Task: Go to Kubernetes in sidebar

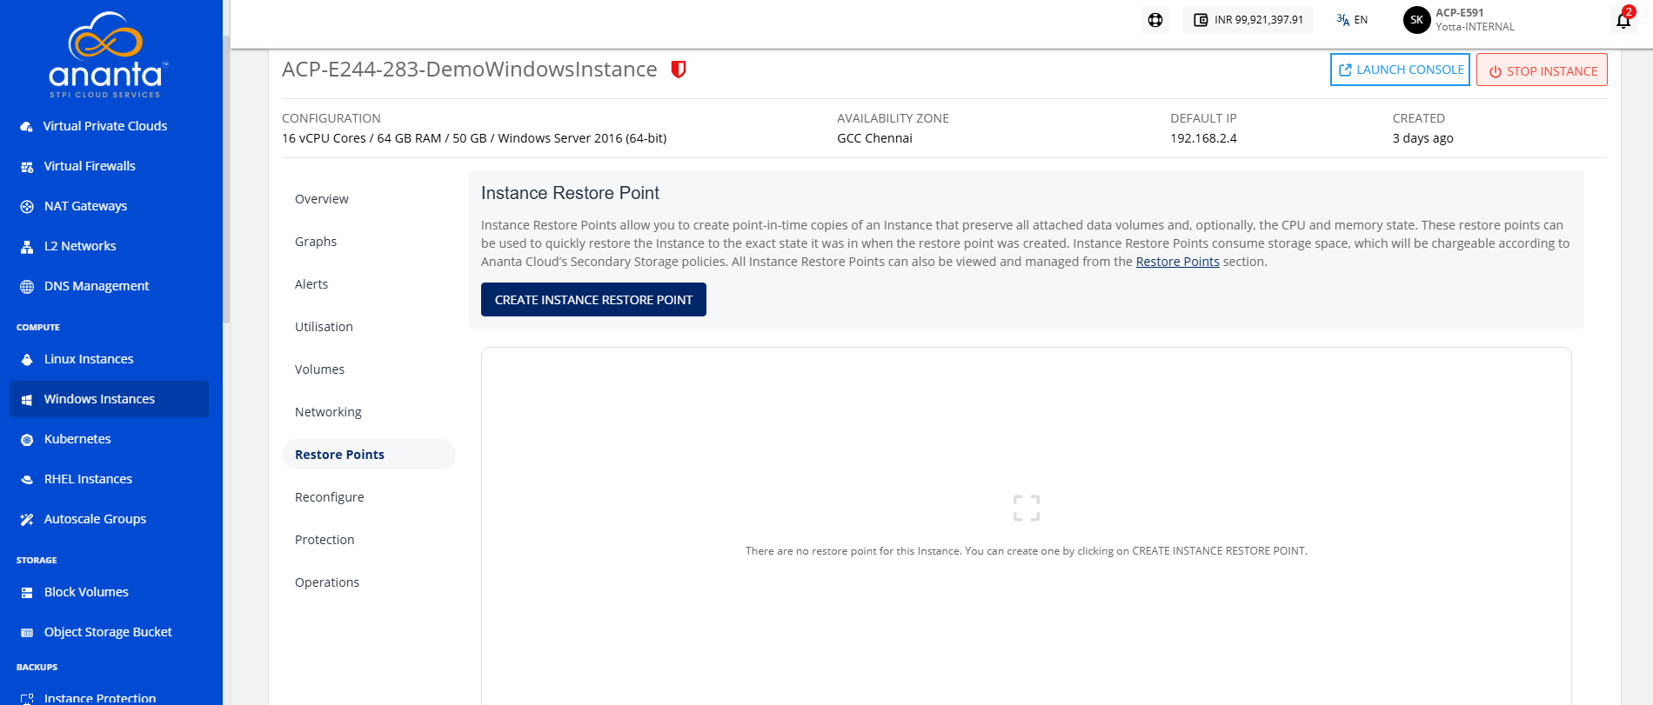Action: tap(109, 439)
